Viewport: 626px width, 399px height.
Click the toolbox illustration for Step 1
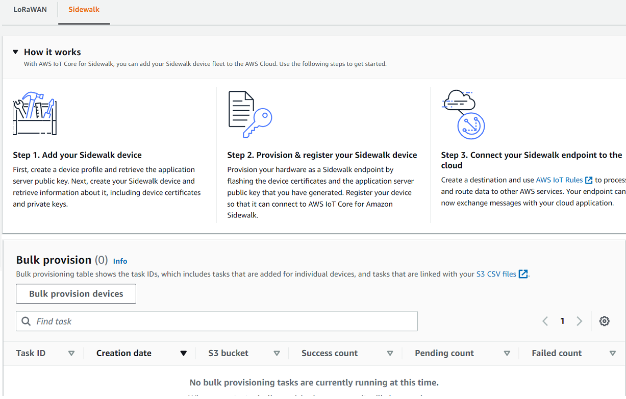(x=35, y=113)
